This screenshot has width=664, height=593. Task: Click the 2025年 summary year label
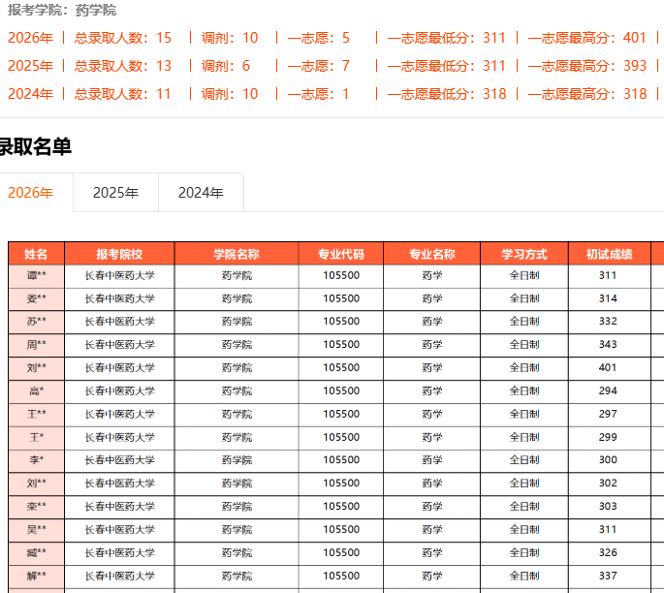(30, 66)
